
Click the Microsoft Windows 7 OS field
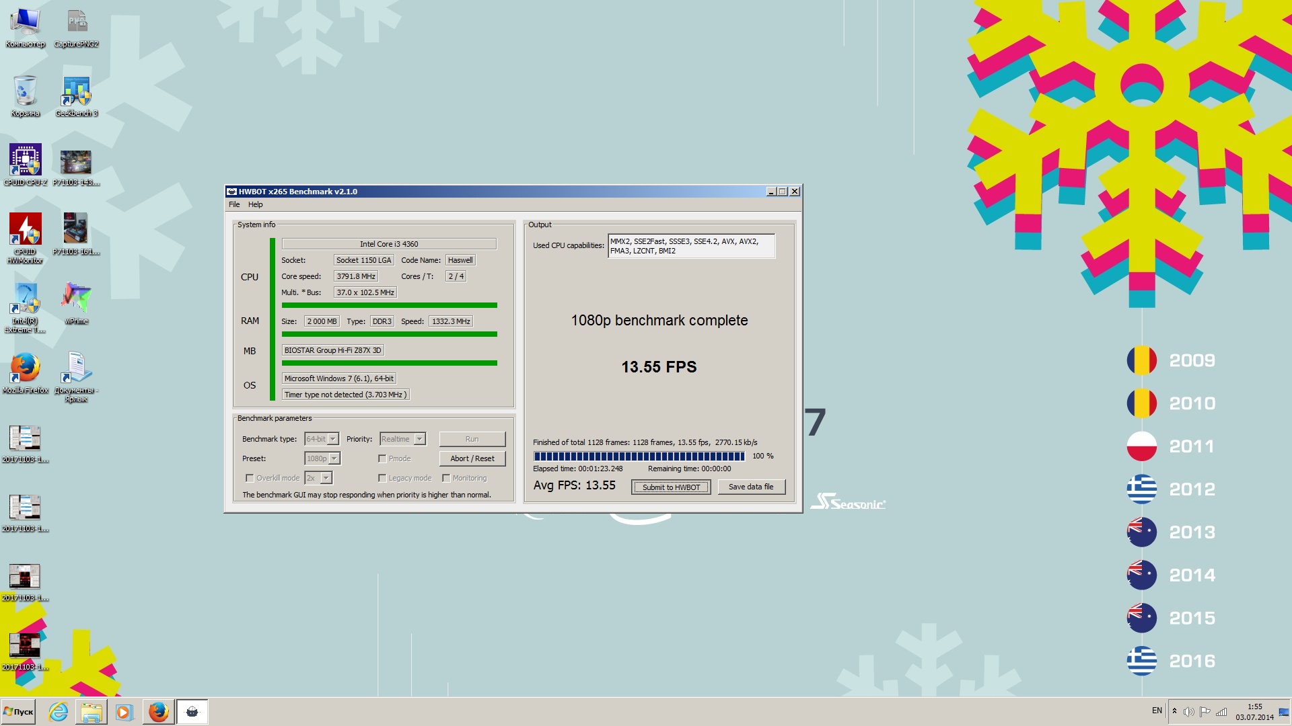[339, 378]
